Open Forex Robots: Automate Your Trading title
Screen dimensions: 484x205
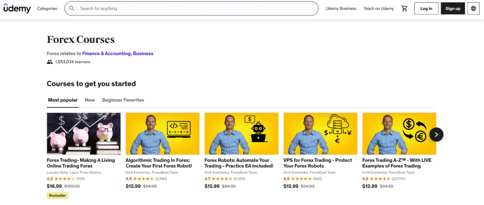[239, 163]
